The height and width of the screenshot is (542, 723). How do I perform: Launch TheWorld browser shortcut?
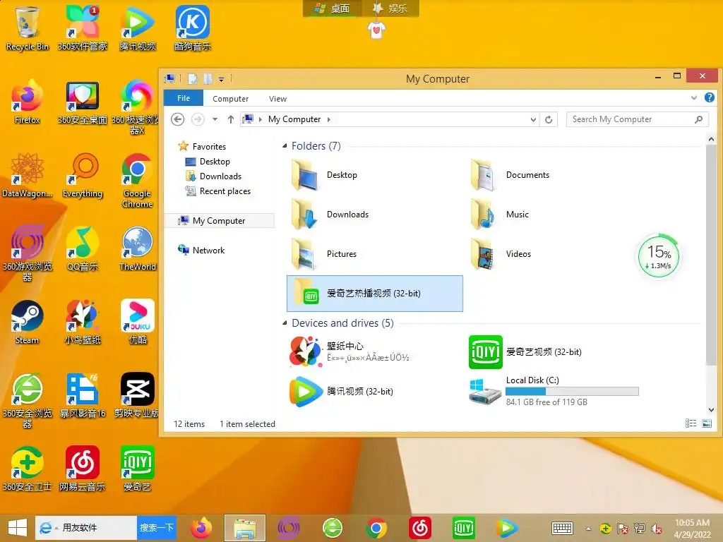[138, 249]
